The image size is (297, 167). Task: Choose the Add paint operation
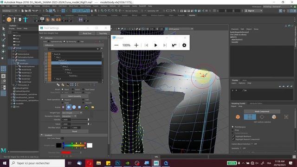(x=83, y=100)
